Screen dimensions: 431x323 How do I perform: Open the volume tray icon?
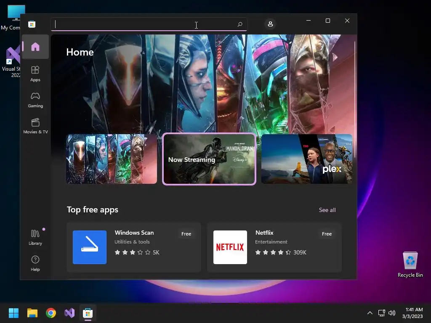392,313
